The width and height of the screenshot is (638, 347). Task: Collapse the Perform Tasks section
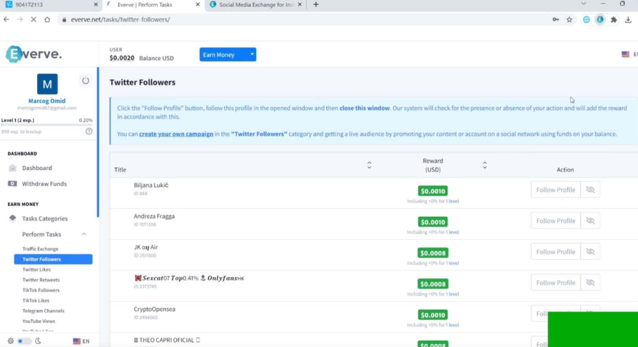click(84, 234)
